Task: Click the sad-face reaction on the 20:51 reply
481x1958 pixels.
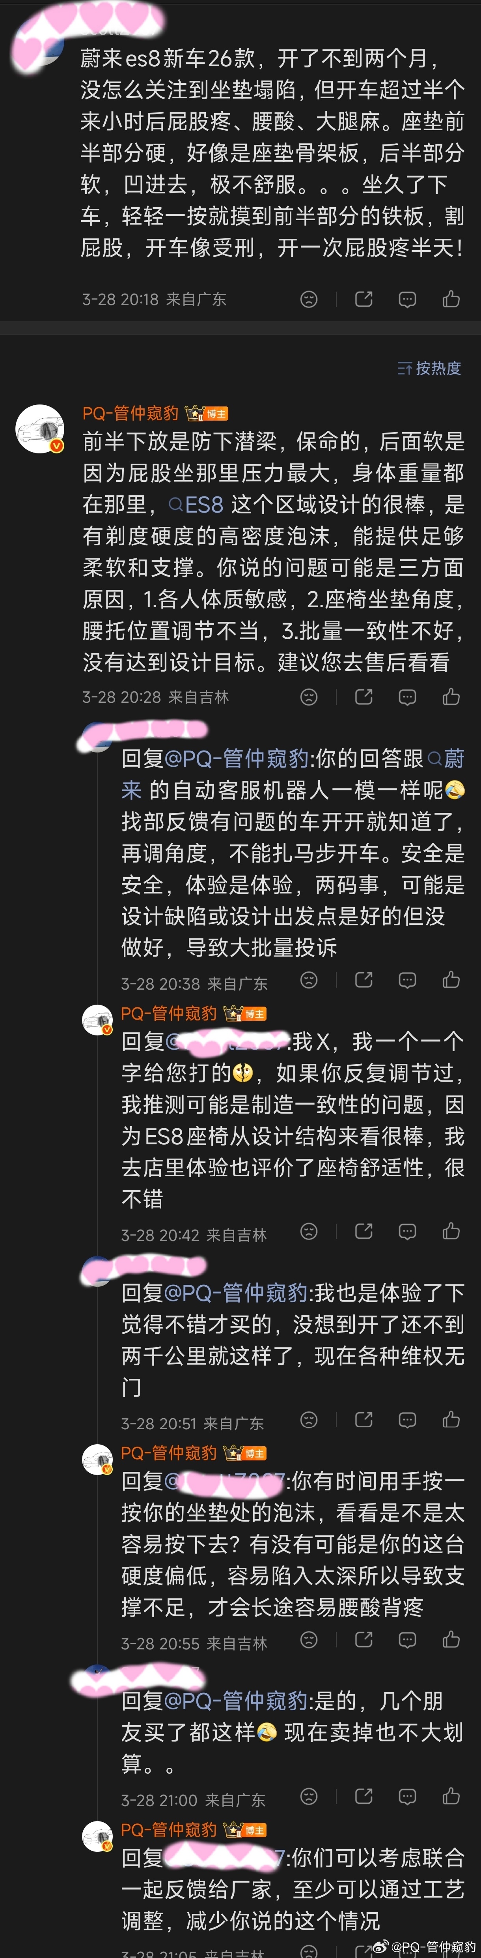Action: pos(308,1419)
